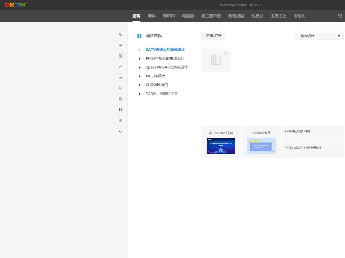Click the dark arrow-shaped sidebar icon
Screen dimensions: 345x258
120,109
